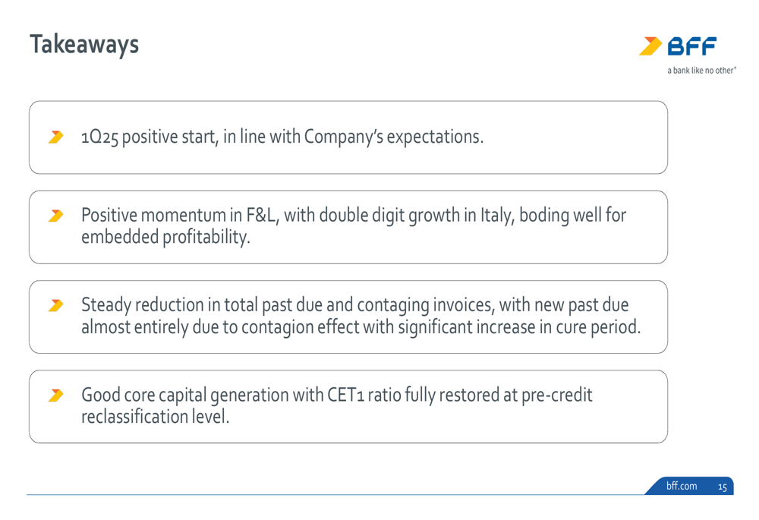The height and width of the screenshot is (520, 759).
Task: Click the 'double digit growth in Italy' text
Action: pos(415,215)
